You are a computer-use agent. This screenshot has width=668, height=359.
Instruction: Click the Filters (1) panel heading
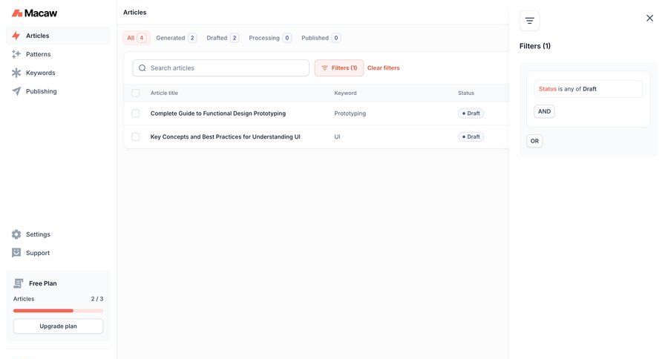point(535,46)
